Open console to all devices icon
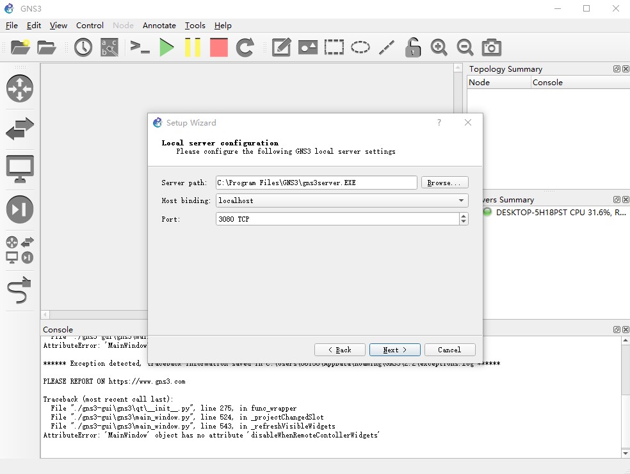 pos(140,47)
